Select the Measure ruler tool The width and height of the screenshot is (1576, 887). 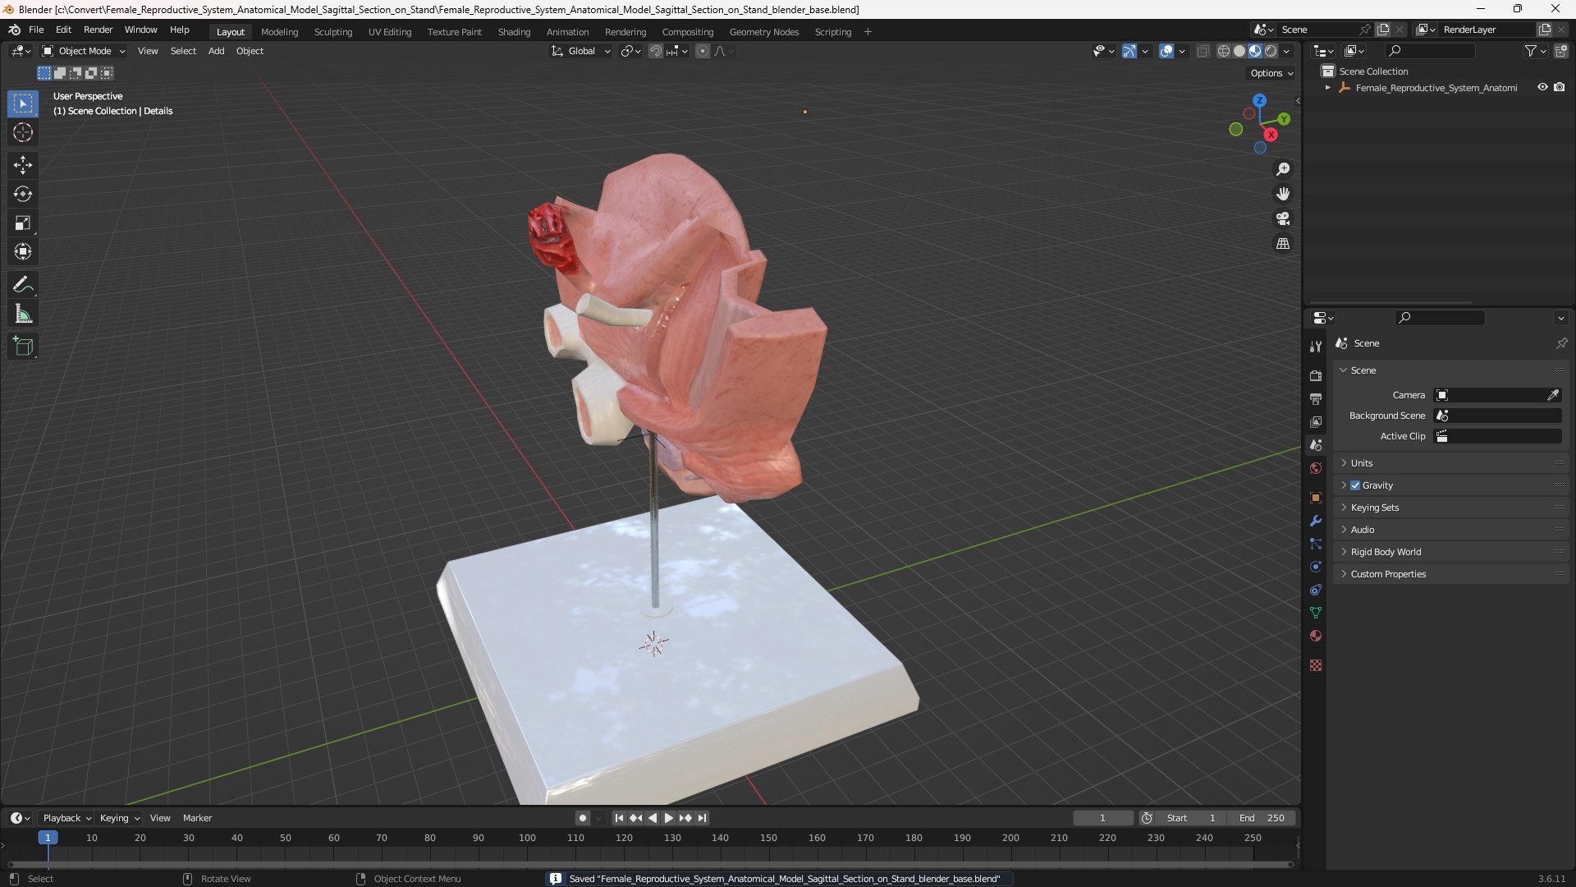(23, 314)
